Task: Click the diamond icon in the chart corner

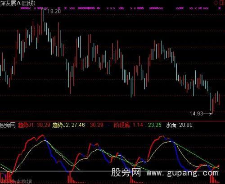Action: coord(216,3)
